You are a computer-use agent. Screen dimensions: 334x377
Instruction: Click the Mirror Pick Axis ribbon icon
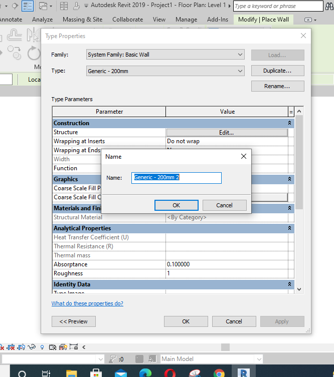[x=33, y=35]
